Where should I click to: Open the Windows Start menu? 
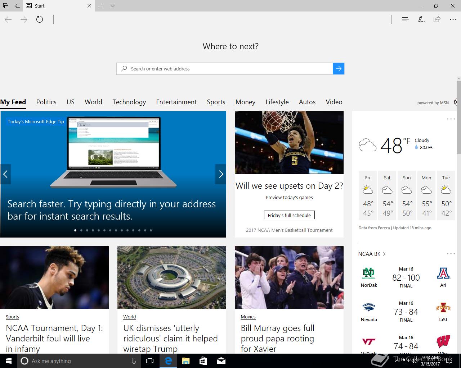9,361
